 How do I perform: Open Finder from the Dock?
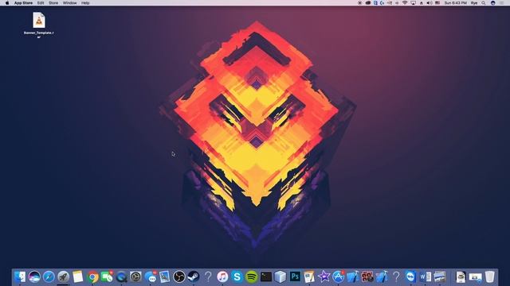point(20,276)
